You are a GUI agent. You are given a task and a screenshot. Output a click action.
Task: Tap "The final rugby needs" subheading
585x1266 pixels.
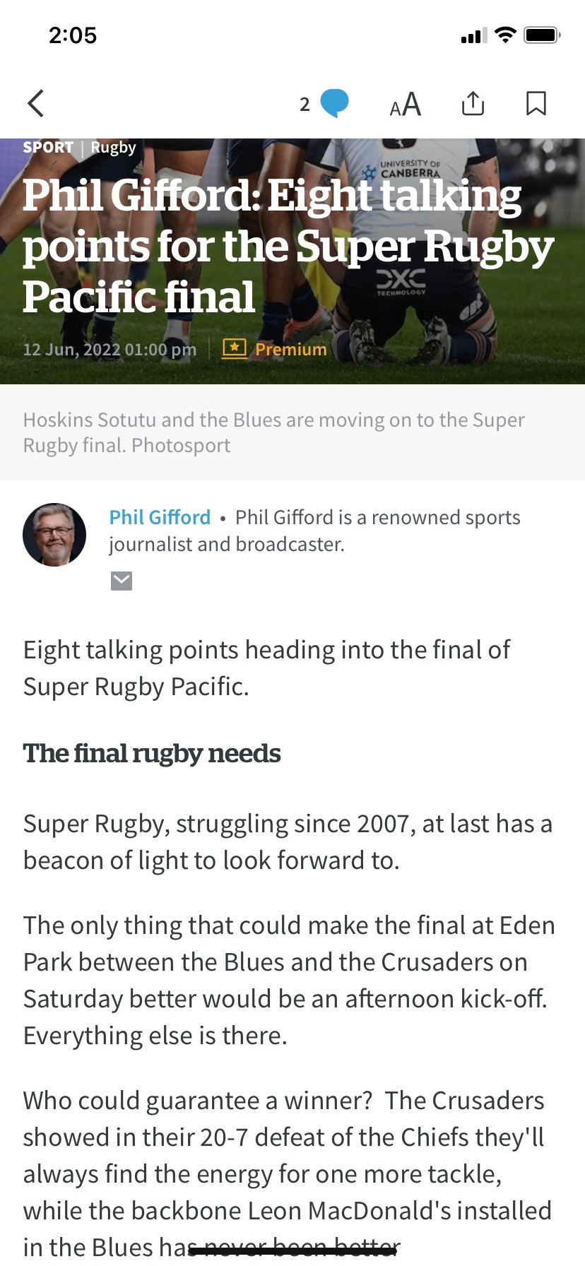[152, 753]
